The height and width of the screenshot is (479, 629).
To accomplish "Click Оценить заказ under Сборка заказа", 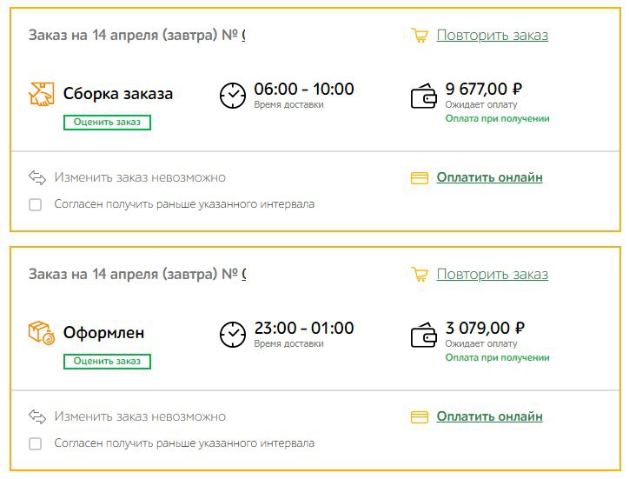I will point(107,122).
